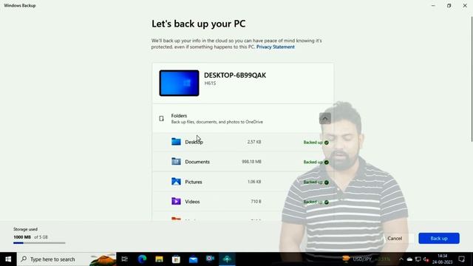Show hidden system tray icons

click(401, 259)
